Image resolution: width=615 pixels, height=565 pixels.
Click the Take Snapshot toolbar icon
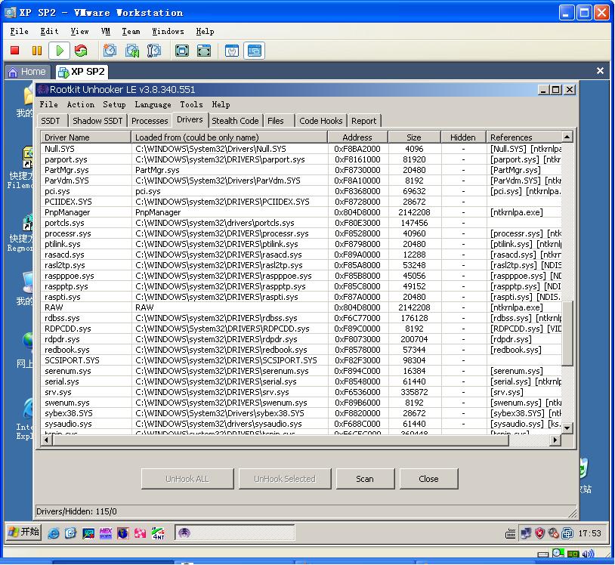pos(110,51)
